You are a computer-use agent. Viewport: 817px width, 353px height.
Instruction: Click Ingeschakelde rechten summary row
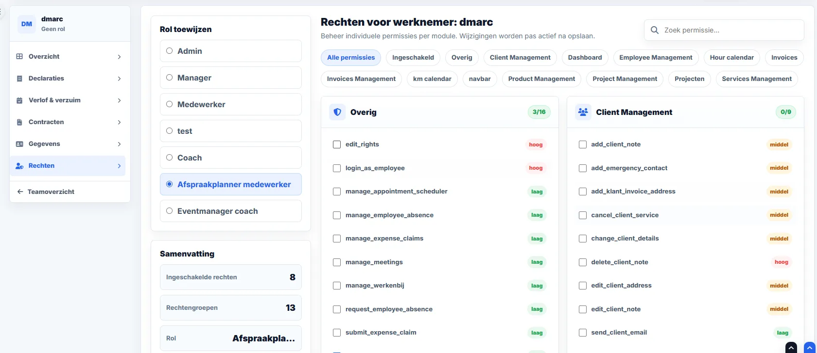[x=231, y=277]
